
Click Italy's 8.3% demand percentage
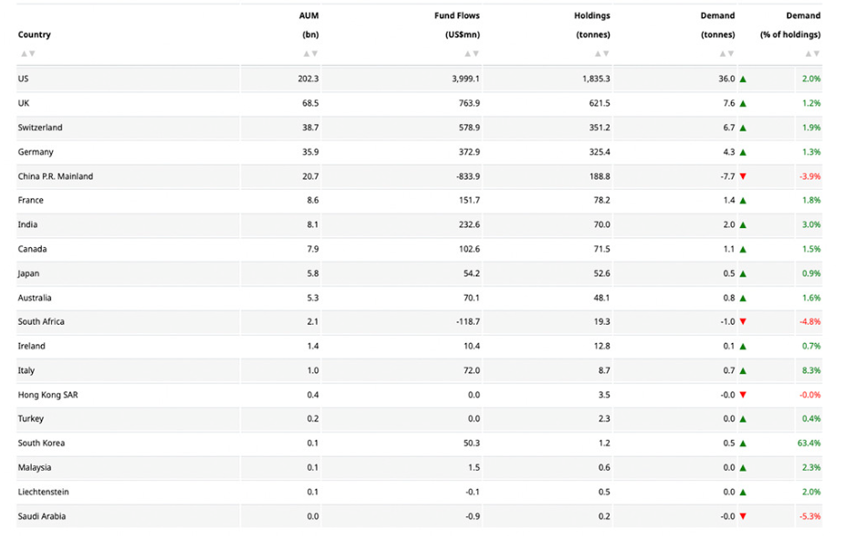(811, 370)
